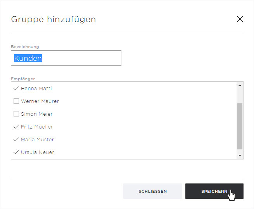The height and width of the screenshot is (209, 254).
Task: Click the Ursula Neuer list entry
Action: 37,152
